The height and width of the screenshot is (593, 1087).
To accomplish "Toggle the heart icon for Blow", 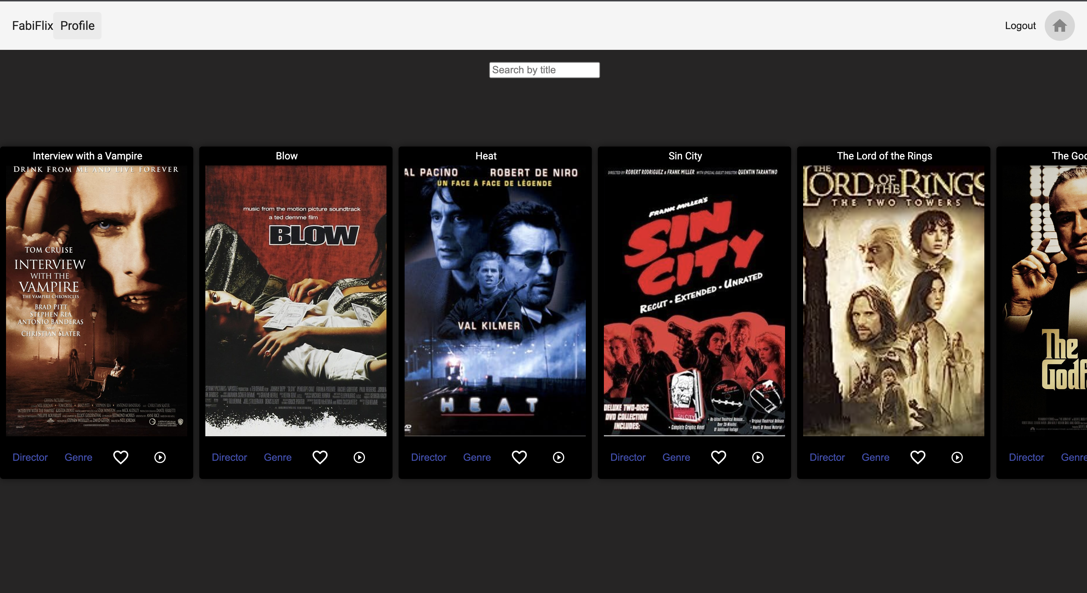I will pos(320,457).
